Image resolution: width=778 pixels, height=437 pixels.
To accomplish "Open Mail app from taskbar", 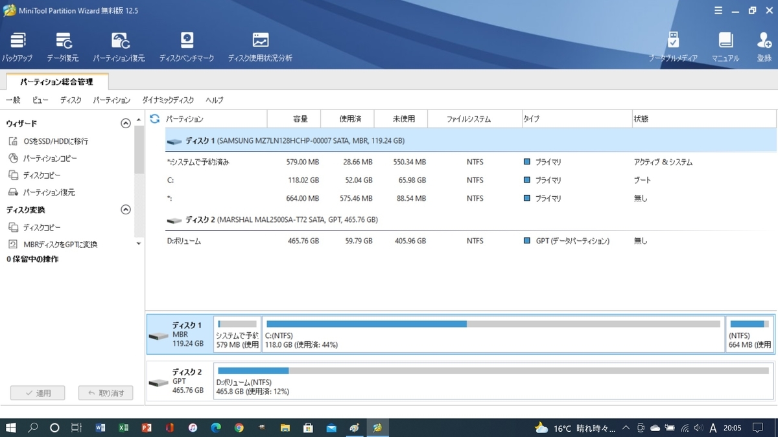I will tap(331, 428).
